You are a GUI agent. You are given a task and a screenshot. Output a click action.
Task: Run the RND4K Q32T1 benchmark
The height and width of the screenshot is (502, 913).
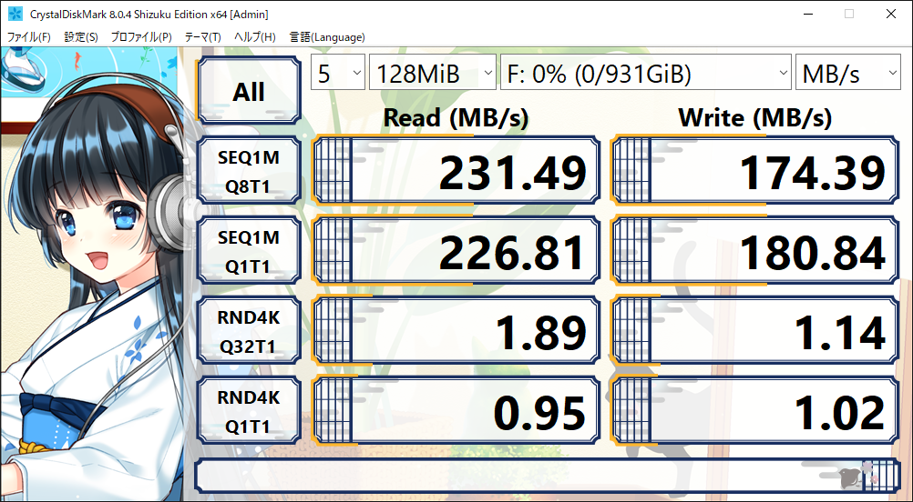point(250,331)
